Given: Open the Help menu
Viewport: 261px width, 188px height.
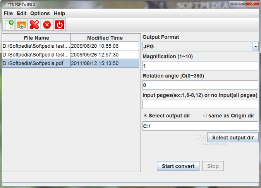Looking at the screenshot, I should point(59,13).
